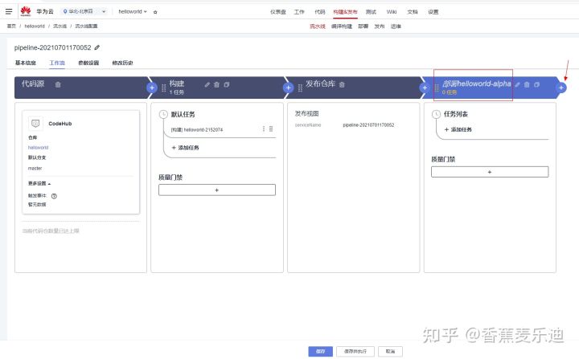The image size is (579, 359).
Task: Open the 设置 top menu
Action: click(x=433, y=12)
